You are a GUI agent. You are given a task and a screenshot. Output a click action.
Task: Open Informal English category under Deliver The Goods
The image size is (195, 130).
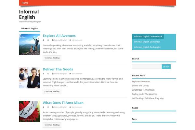60,74
